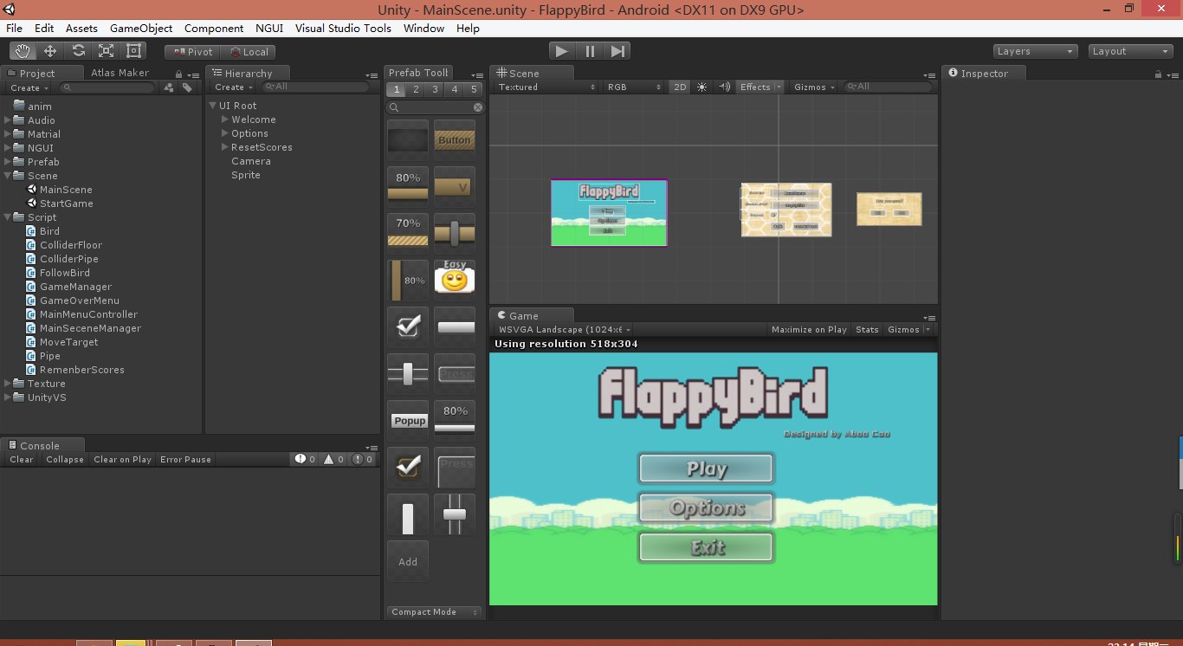This screenshot has height=646, width=1183.
Task: Collapse the Script folder
Action: (8, 217)
